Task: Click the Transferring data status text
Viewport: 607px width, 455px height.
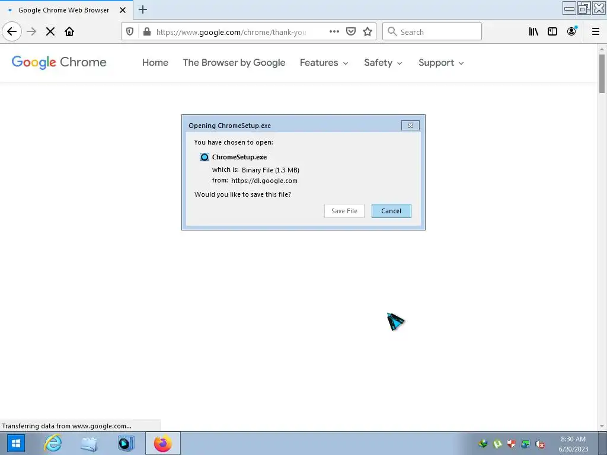Action: click(x=66, y=426)
